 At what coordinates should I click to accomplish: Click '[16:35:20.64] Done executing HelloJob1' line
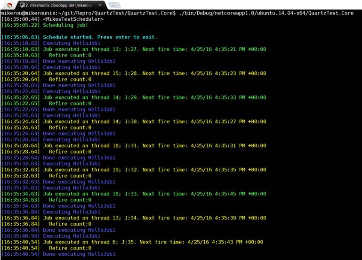[x=58, y=85]
